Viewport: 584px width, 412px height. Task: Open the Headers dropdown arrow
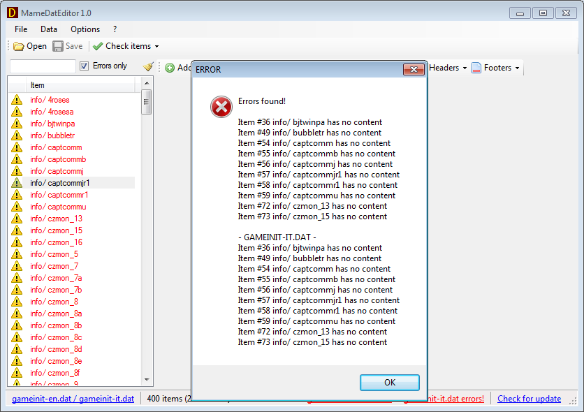pos(465,68)
